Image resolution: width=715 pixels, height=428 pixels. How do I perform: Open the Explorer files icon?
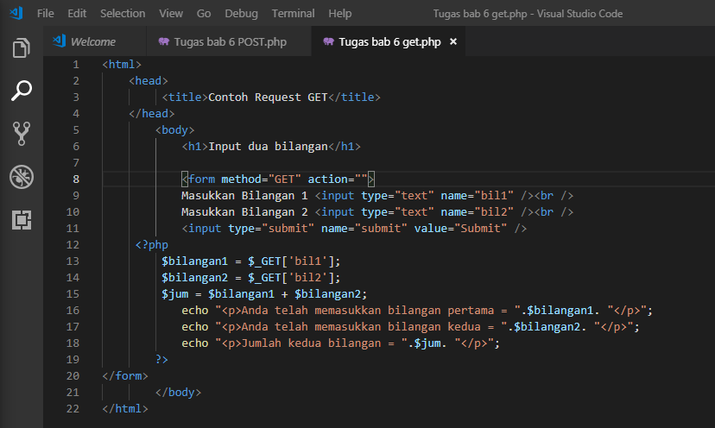tap(22, 47)
